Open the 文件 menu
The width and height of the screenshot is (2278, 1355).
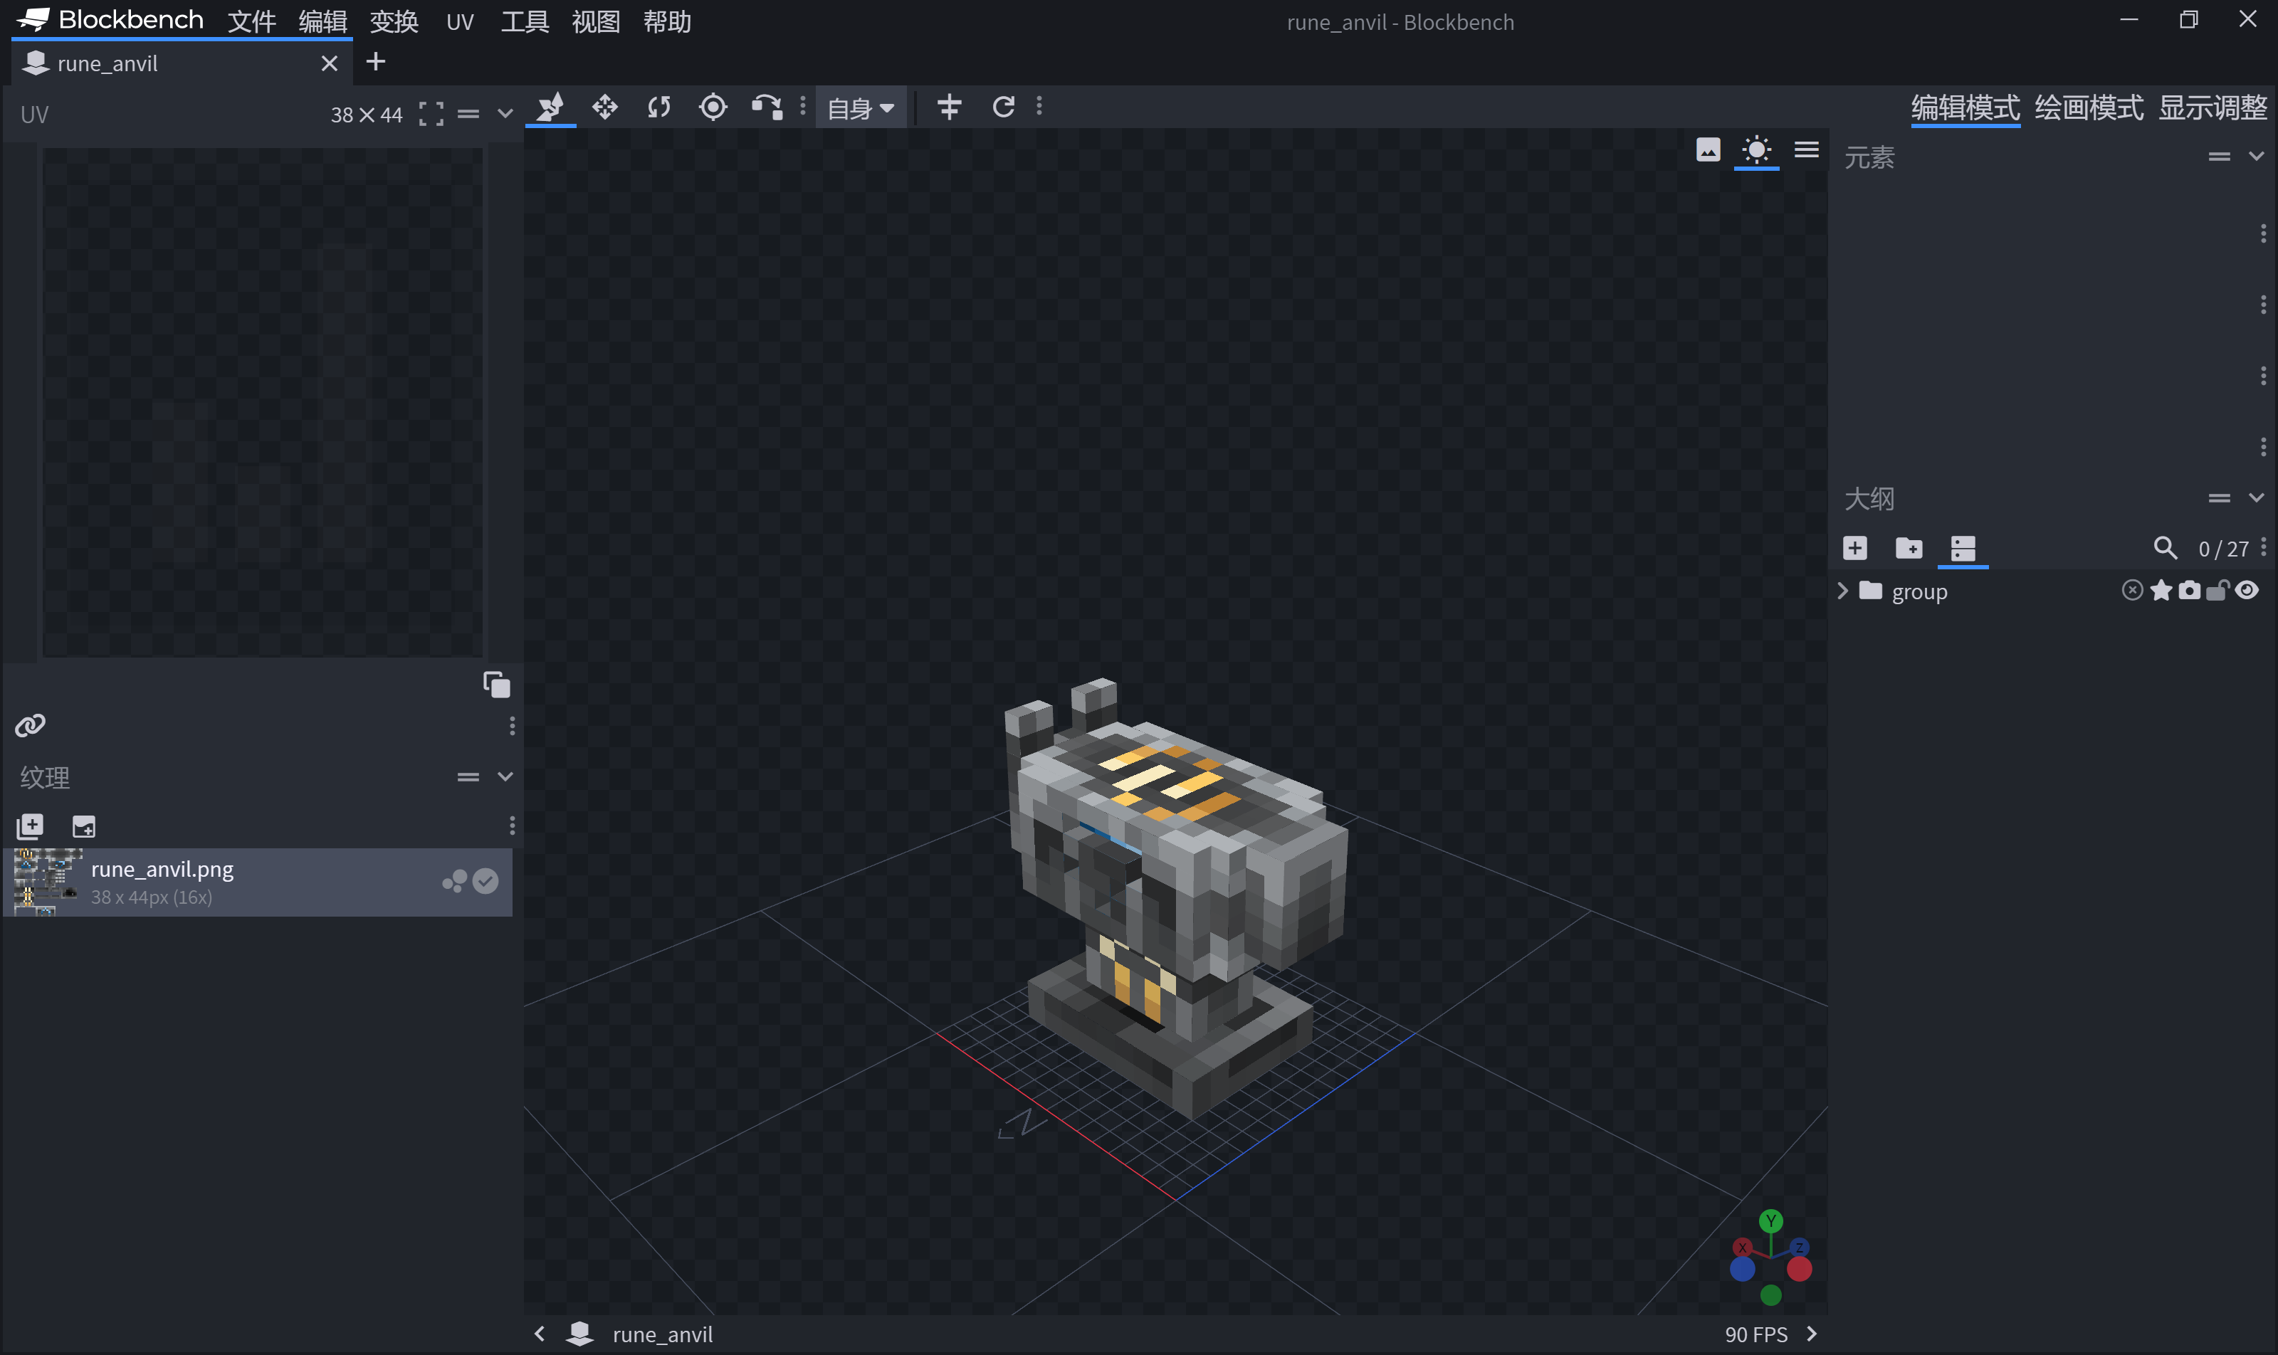pyautogui.click(x=251, y=21)
